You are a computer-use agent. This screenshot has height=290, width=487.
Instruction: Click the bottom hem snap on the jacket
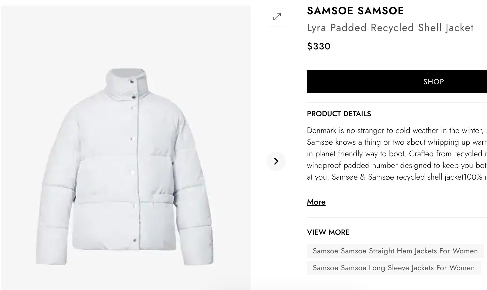tap(135, 240)
